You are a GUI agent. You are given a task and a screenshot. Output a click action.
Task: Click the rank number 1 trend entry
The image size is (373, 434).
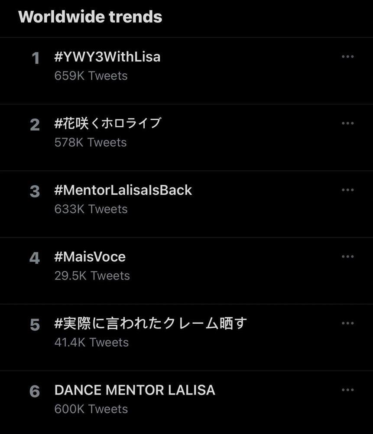(36, 58)
